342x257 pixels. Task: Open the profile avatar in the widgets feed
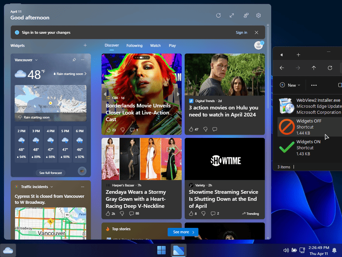point(259,45)
